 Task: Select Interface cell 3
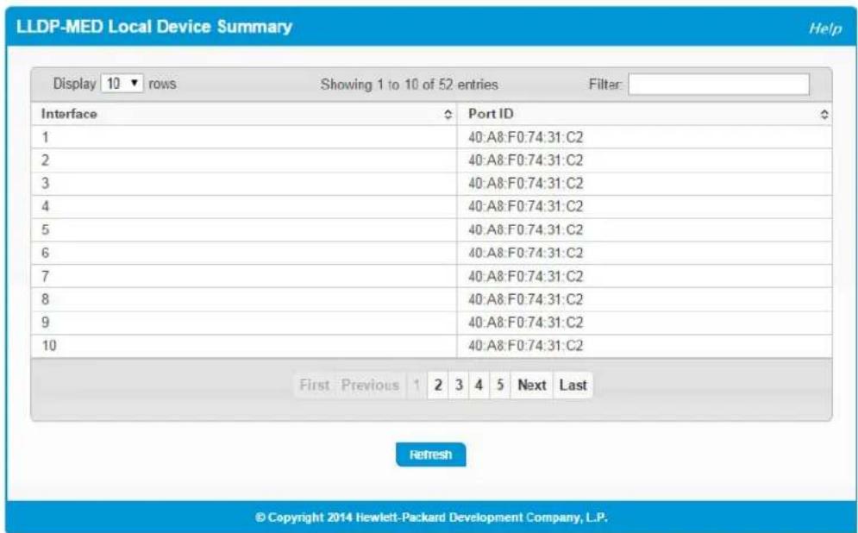click(244, 184)
